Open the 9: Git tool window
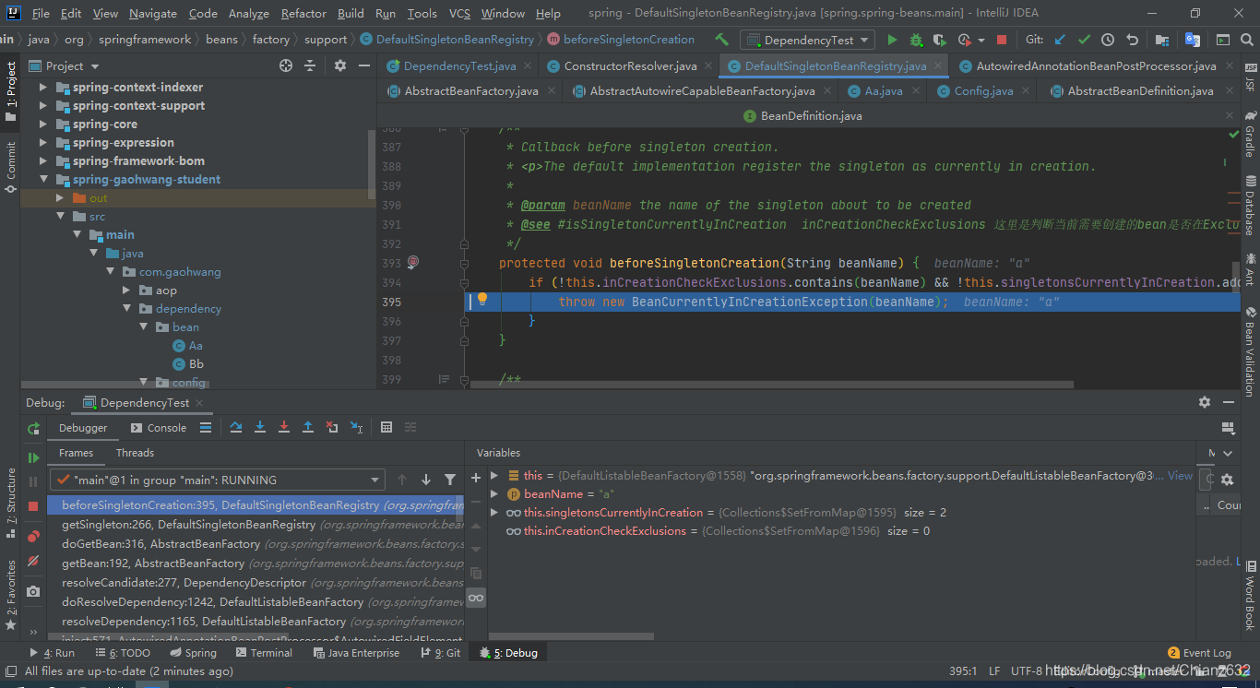This screenshot has height=688, width=1260. pos(441,653)
